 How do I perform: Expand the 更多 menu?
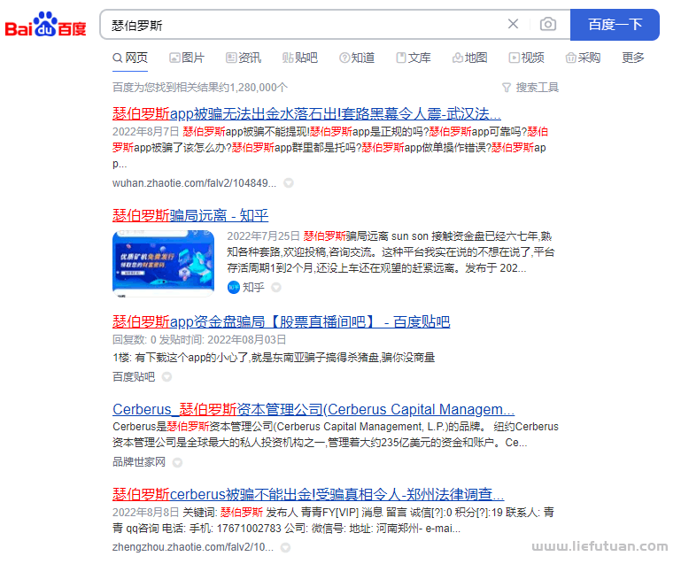tap(633, 58)
